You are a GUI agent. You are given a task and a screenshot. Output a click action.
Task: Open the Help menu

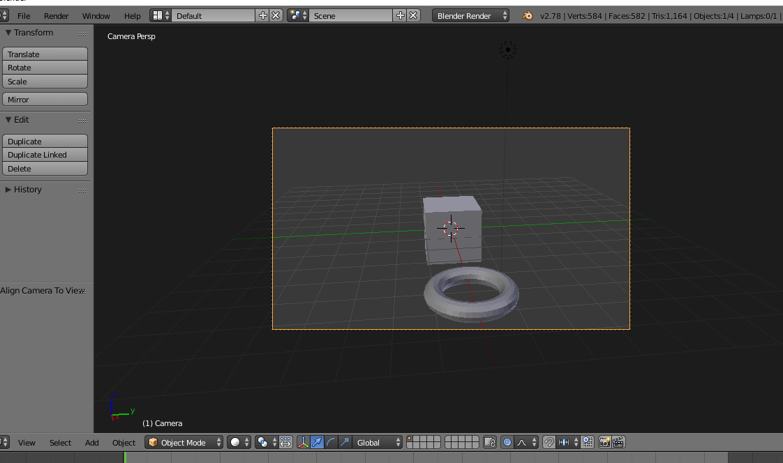[133, 16]
